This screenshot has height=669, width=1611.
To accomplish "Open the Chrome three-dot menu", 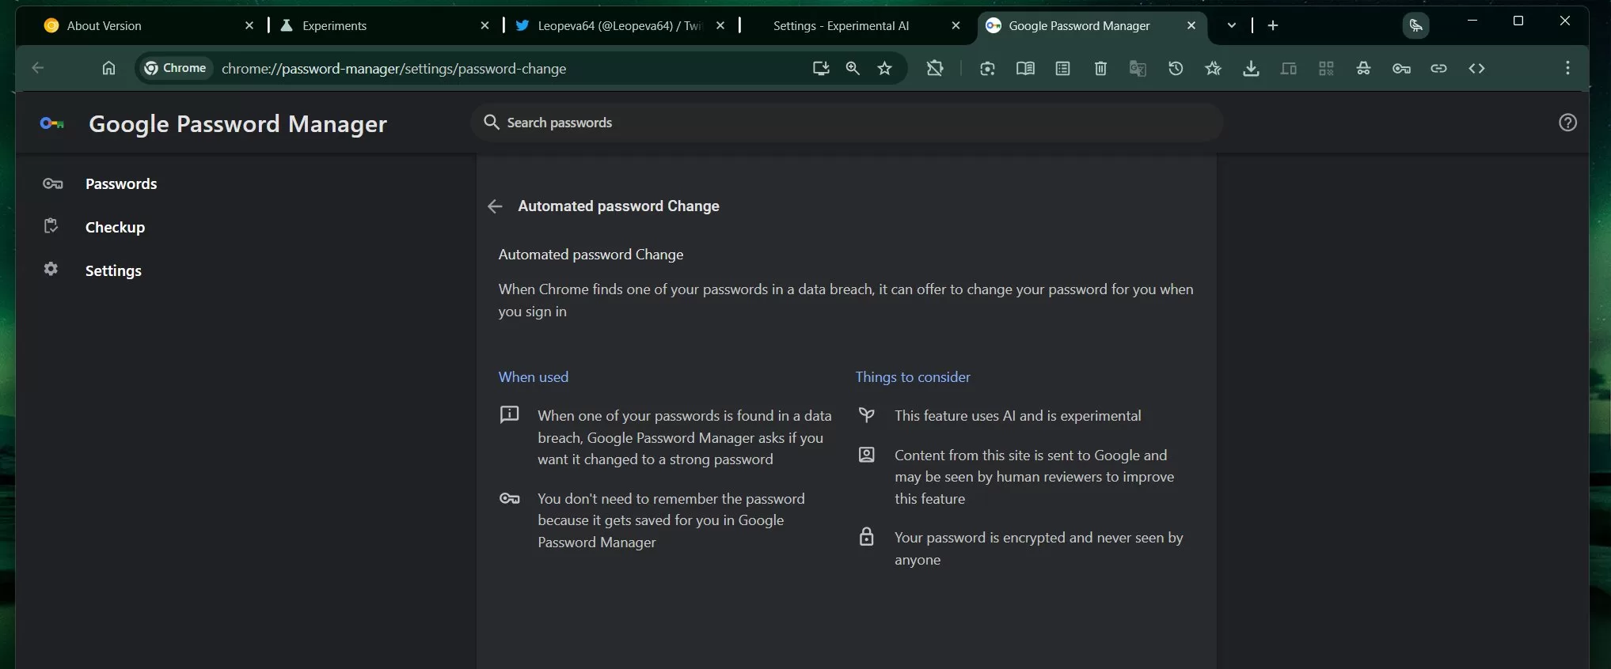I will [1567, 69].
